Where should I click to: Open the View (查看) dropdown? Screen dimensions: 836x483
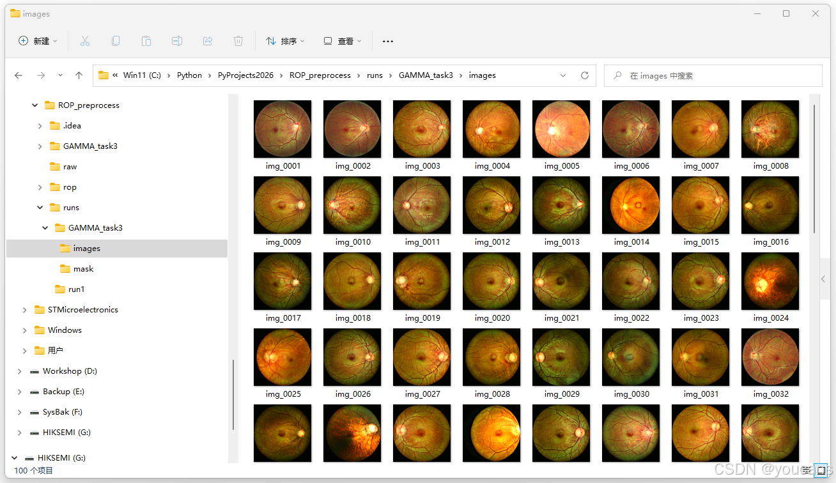pos(343,41)
